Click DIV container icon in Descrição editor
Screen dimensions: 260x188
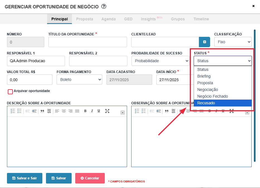(49, 111)
